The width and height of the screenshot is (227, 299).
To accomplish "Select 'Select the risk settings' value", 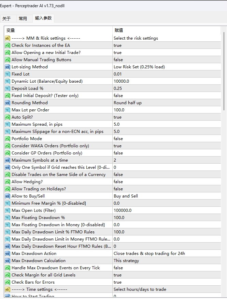I will [x=136, y=38].
